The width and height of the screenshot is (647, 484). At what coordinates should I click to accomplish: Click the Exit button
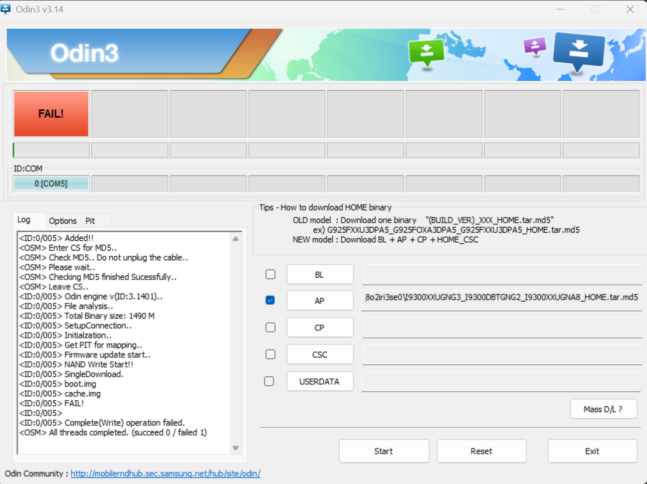592,451
